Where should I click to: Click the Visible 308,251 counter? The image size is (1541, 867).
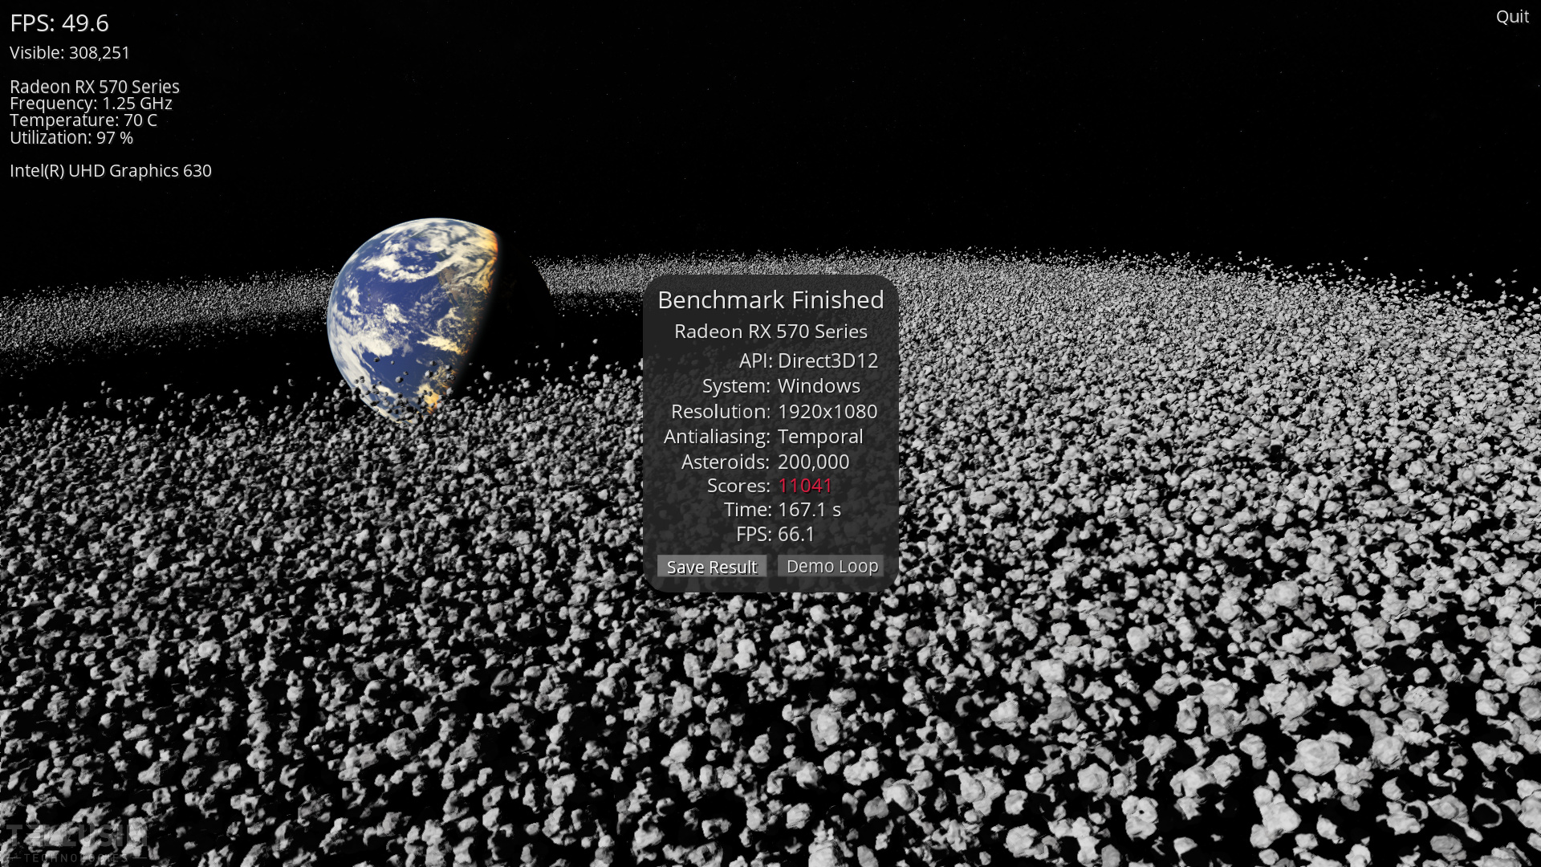pyautogui.click(x=70, y=53)
